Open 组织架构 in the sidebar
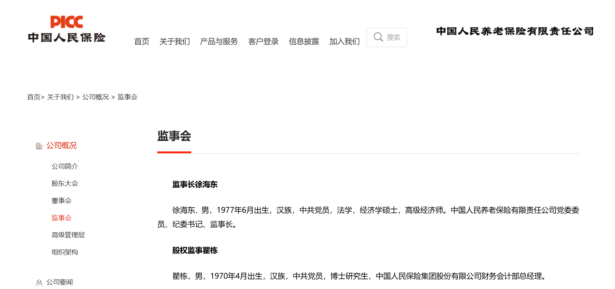This screenshot has width=615, height=289. tap(65, 252)
